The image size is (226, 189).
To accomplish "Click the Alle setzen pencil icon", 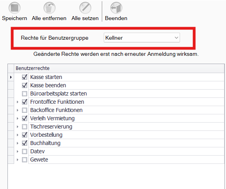I will coord(85,8).
